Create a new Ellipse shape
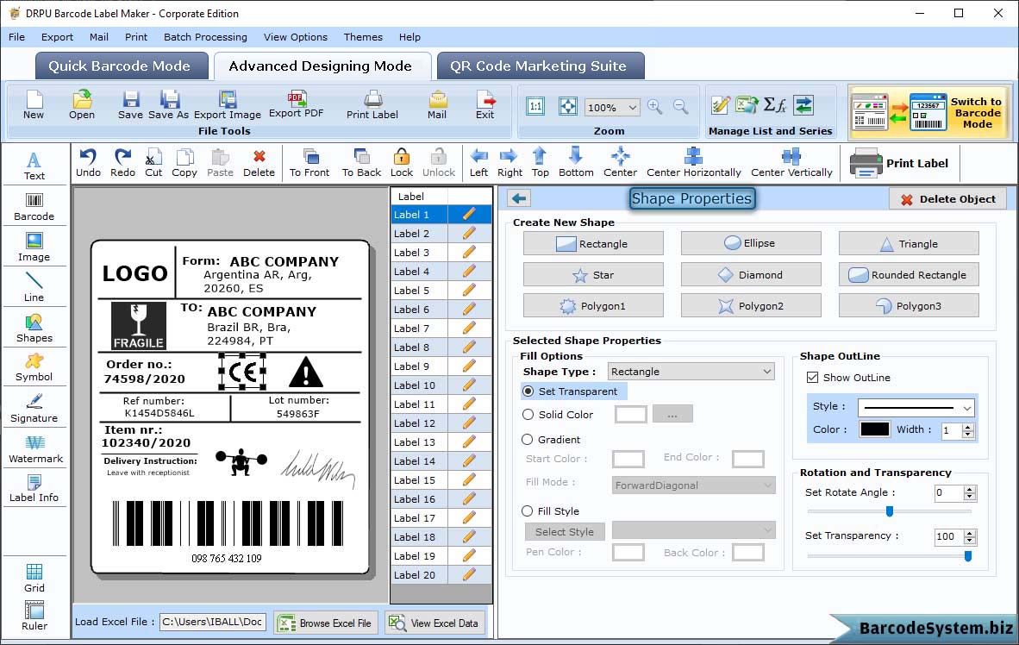 751,243
